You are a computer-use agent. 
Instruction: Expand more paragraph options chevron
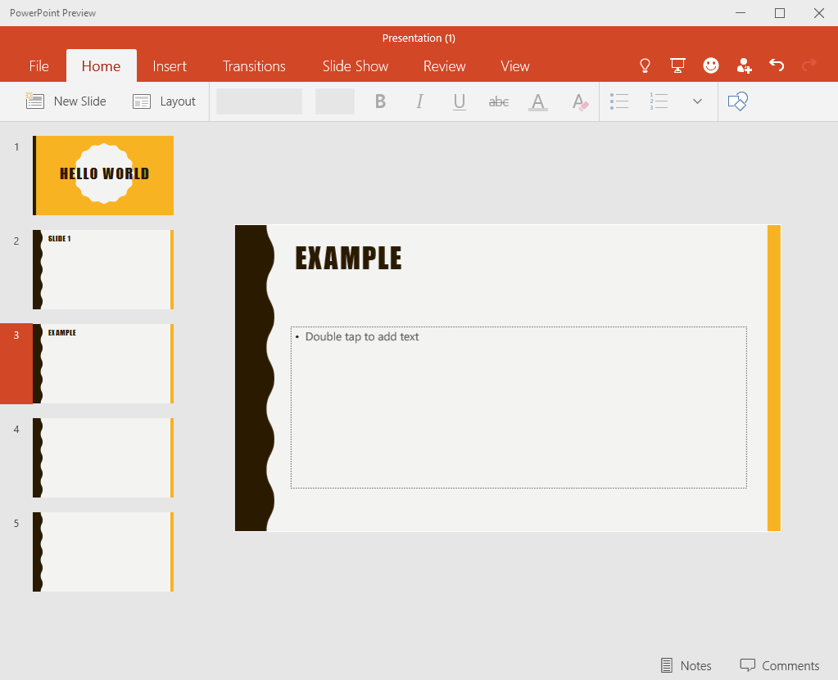coord(697,101)
